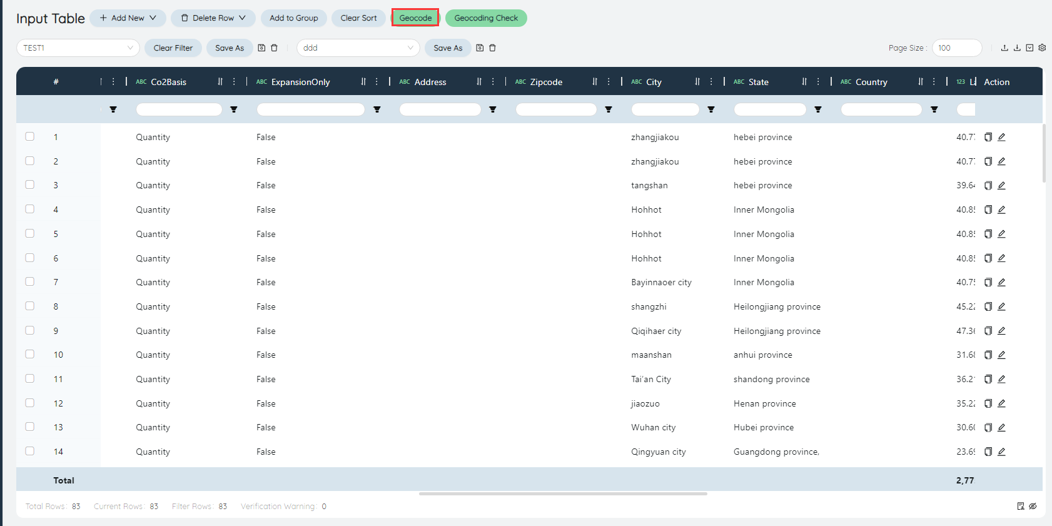Select checkbox for row 14

coord(29,451)
